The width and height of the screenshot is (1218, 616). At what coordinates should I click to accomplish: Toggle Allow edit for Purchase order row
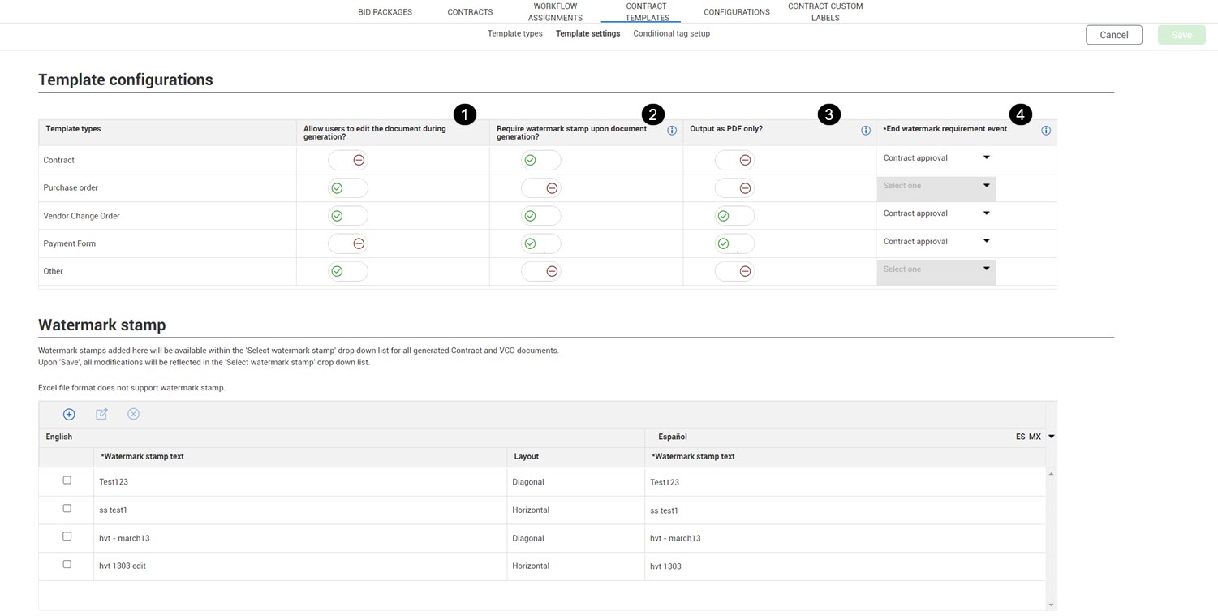coord(348,188)
